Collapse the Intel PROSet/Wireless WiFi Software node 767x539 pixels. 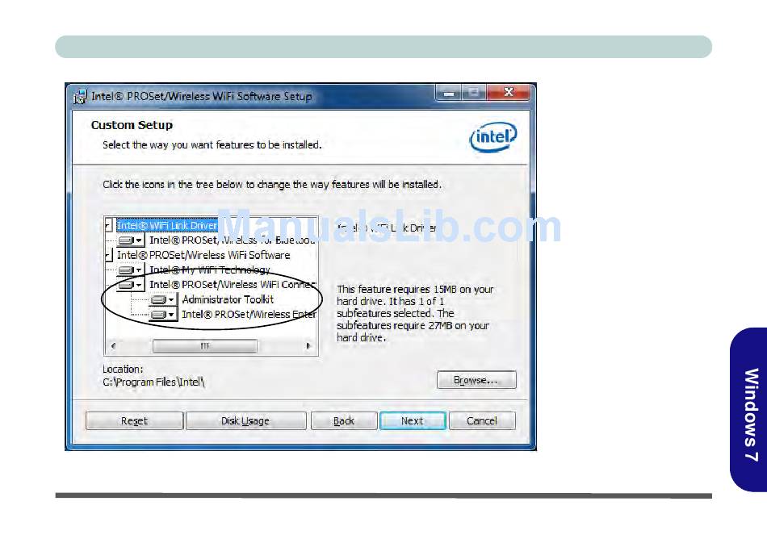click(x=108, y=255)
